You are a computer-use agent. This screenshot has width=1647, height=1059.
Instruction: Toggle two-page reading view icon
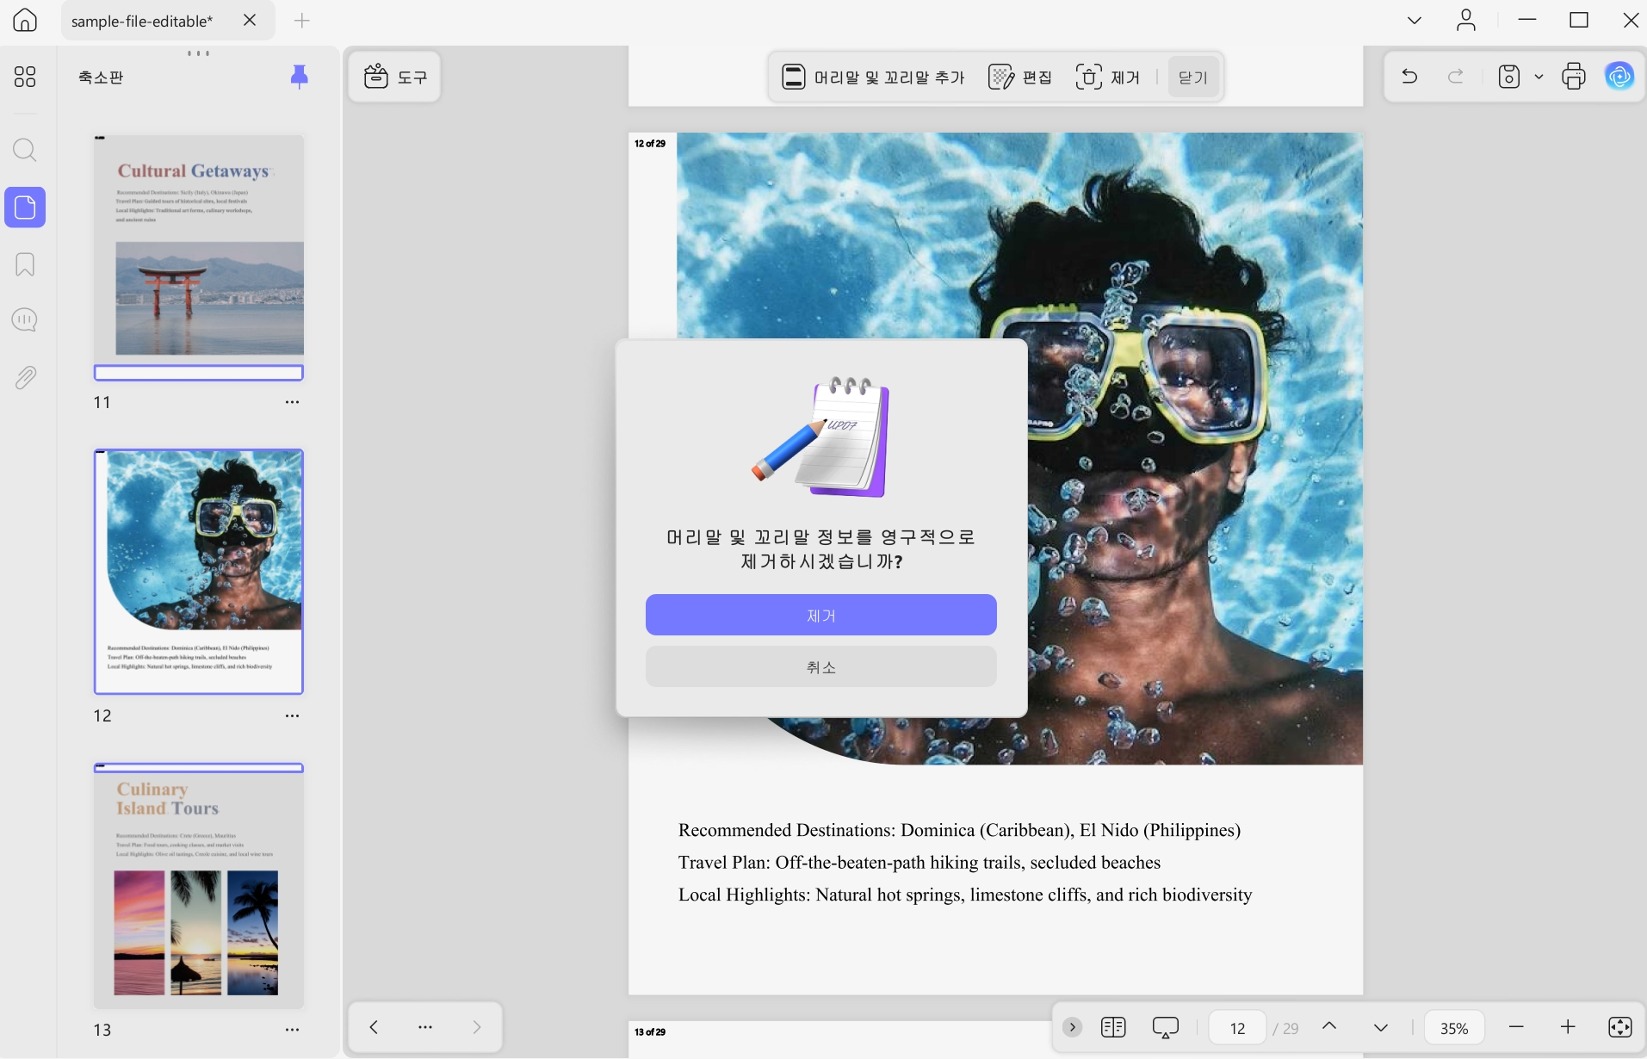point(1113,1027)
